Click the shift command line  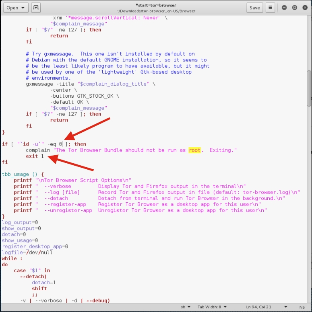[x=39, y=289]
